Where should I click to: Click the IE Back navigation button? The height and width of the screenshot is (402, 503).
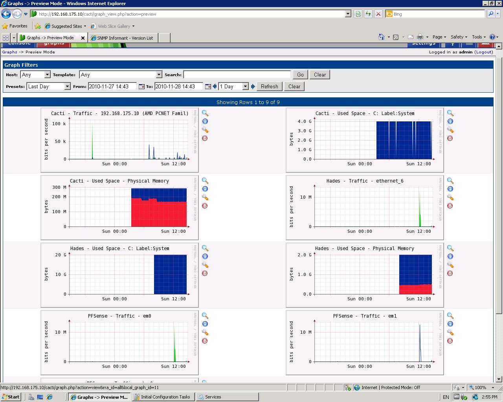point(6,14)
